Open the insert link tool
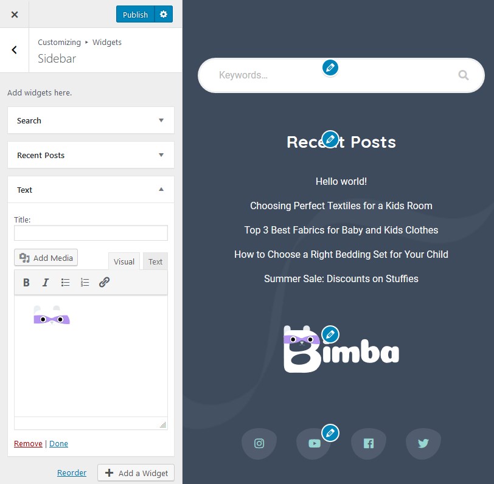The image size is (494, 484). click(x=104, y=282)
